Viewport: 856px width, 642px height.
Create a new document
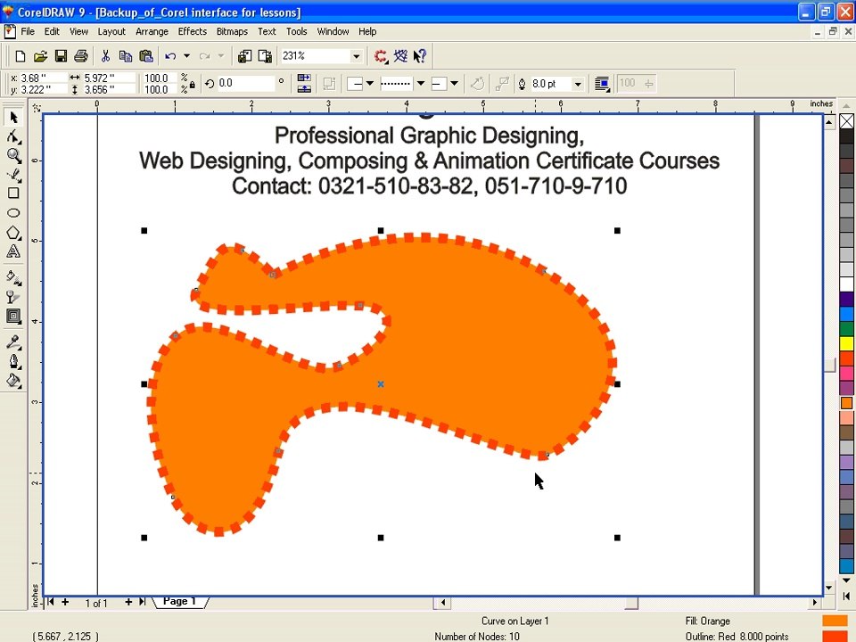pos(20,56)
